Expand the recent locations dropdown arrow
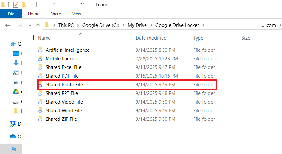Image resolution: width=282 pixels, height=154 pixels. 30,25
